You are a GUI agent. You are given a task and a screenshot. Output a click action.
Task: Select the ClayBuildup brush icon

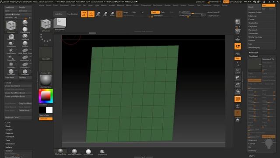point(25,30)
